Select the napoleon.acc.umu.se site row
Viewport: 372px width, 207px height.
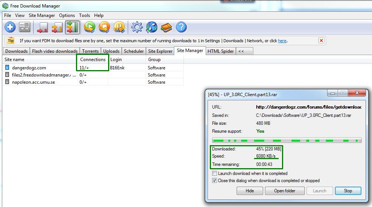coord(93,82)
